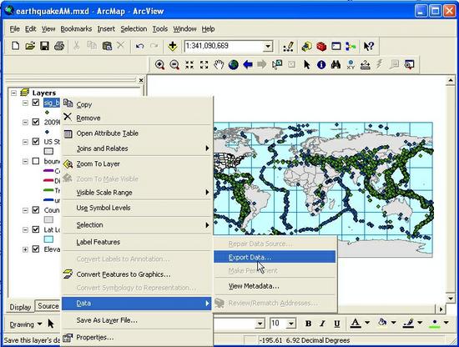Expand the Eleva layer
Viewport: 459px width, 347px height.
coord(25,249)
